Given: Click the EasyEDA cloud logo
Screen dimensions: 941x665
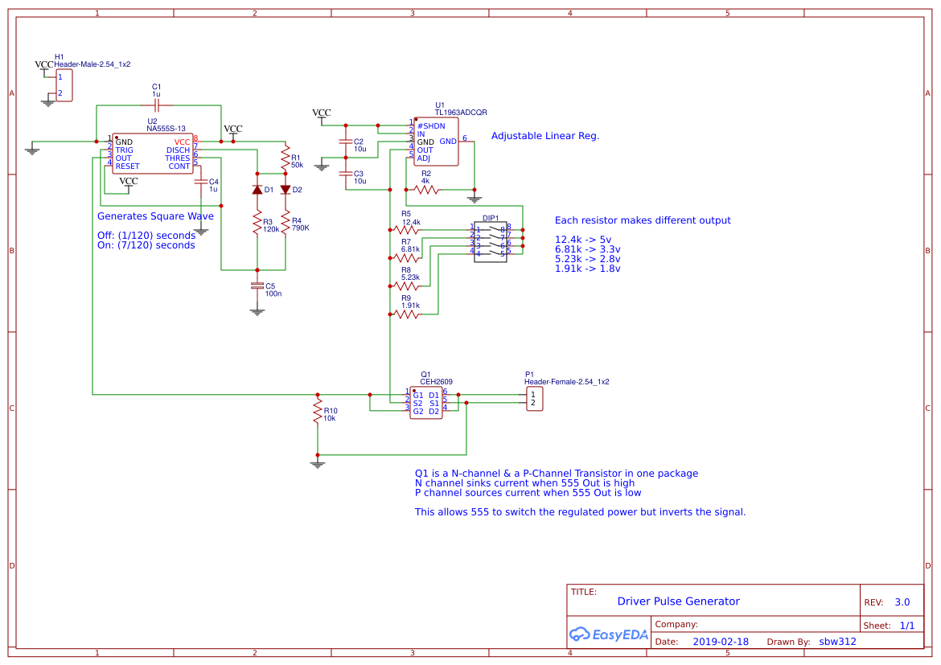Looking at the screenshot, I should click(x=579, y=634).
